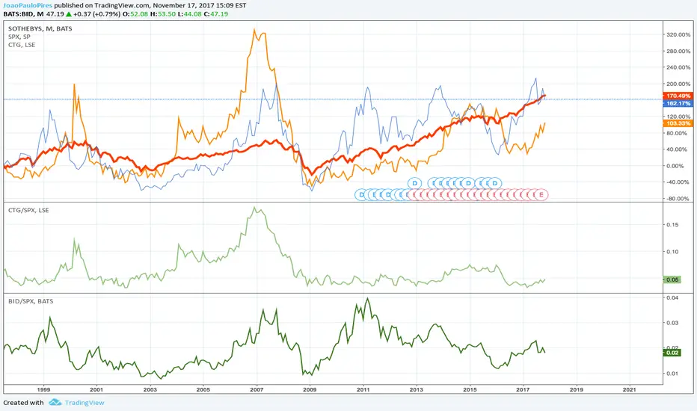
Task: Click the 2021 year on the time axis
Action: coord(630,389)
